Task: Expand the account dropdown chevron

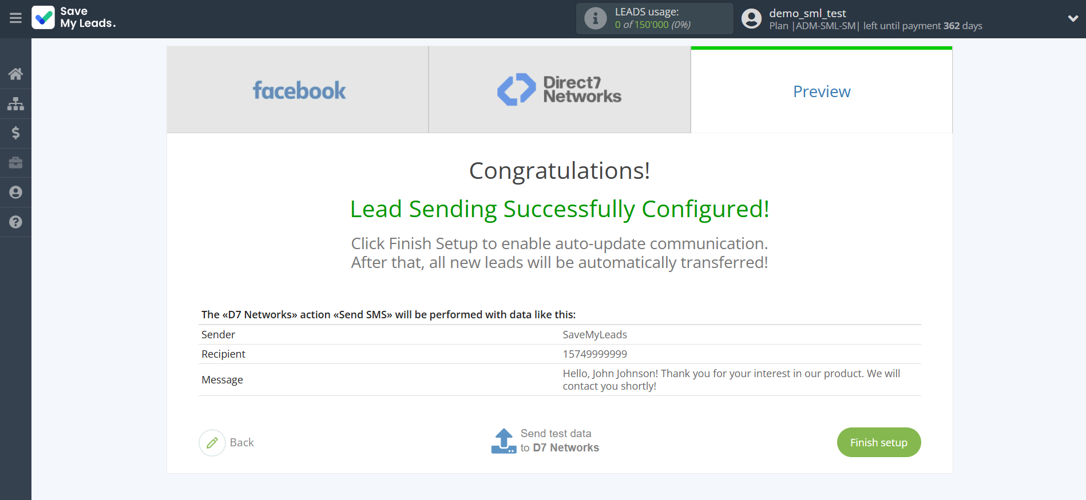Action: pyautogui.click(x=1073, y=18)
